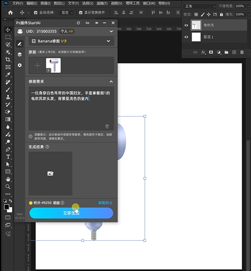
Task: Select the Crop tool
Action: (8, 59)
